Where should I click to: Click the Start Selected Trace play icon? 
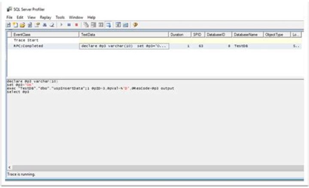pyautogui.click(x=61, y=25)
